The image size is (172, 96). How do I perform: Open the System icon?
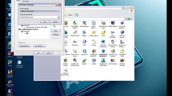point(94,62)
